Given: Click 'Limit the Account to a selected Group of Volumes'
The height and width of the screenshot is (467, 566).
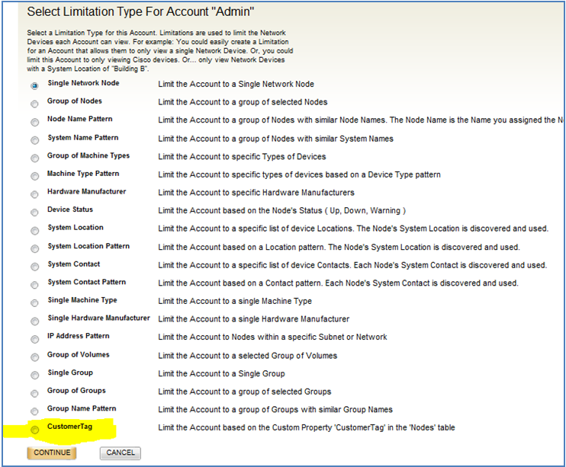Looking at the screenshot, I should pos(248,356).
